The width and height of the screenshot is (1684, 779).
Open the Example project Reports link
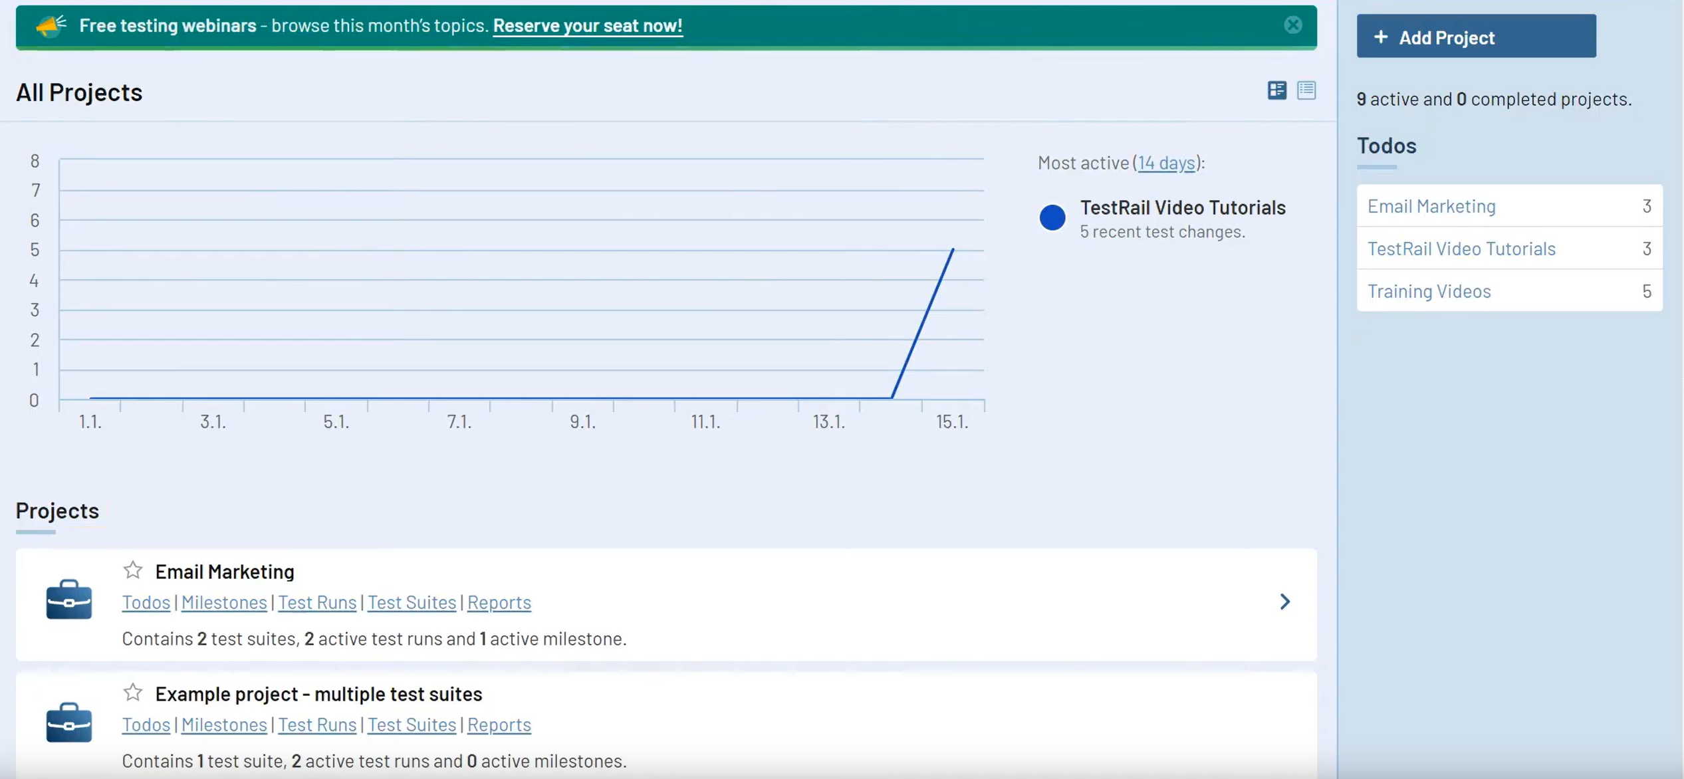point(499,724)
